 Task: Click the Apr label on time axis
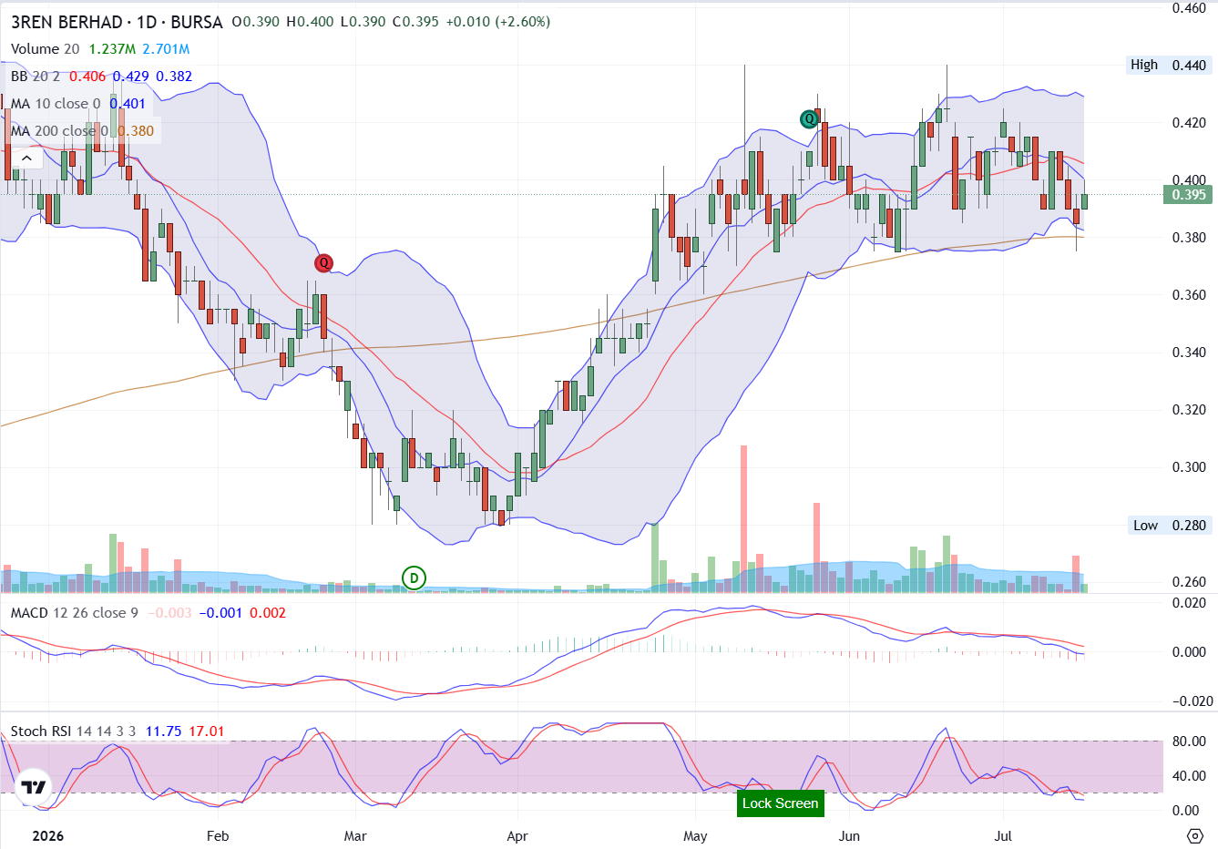(517, 835)
